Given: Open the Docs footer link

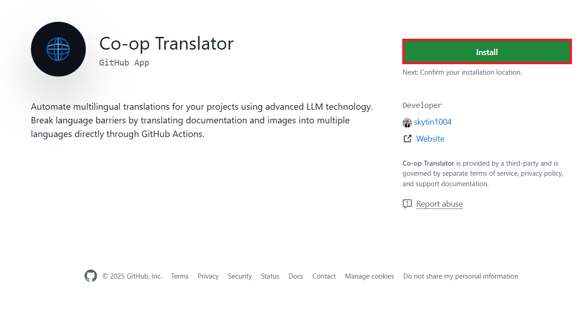Looking at the screenshot, I should click(x=296, y=276).
